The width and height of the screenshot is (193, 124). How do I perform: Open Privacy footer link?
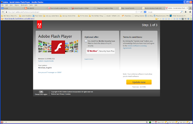point(62,94)
